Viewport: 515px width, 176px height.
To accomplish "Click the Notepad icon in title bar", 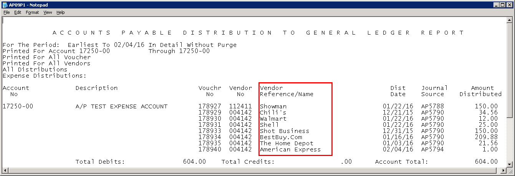I will click(x=5, y=5).
